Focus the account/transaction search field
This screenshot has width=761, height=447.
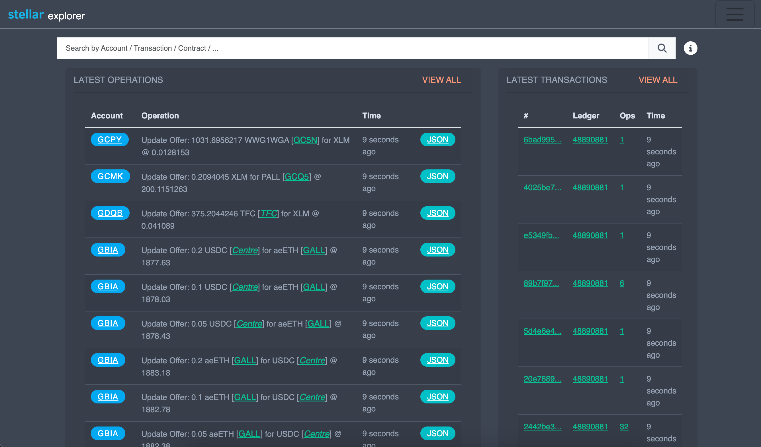pyautogui.click(x=352, y=48)
